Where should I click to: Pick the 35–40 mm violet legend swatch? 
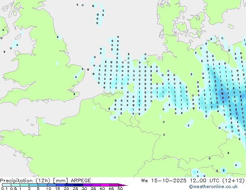[x=96, y=185]
